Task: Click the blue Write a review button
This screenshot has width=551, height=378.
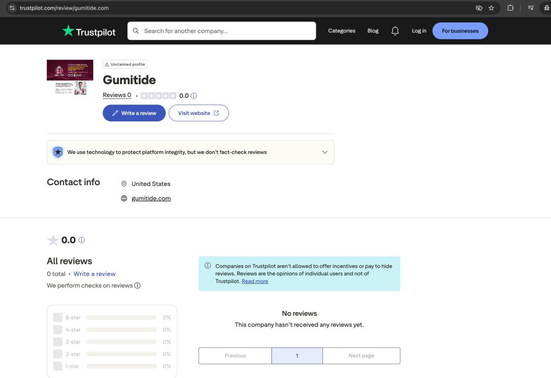Action: pos(134,113)
